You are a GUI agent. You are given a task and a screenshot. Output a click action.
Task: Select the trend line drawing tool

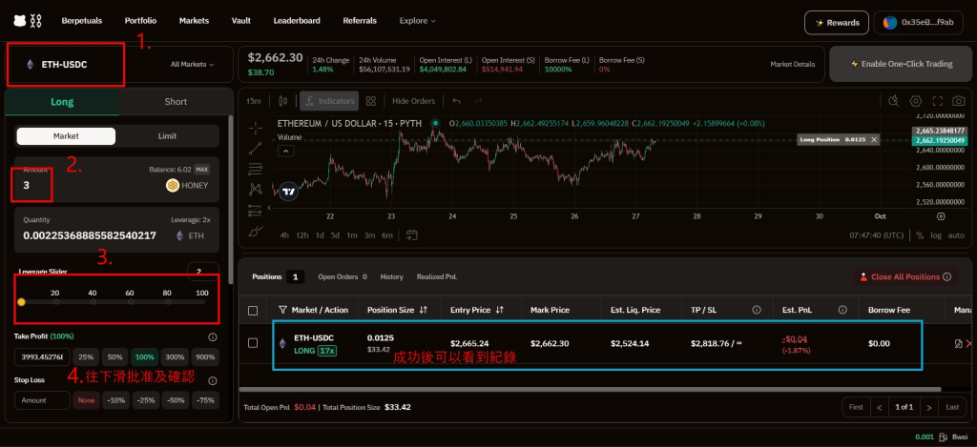click(255, 148)
